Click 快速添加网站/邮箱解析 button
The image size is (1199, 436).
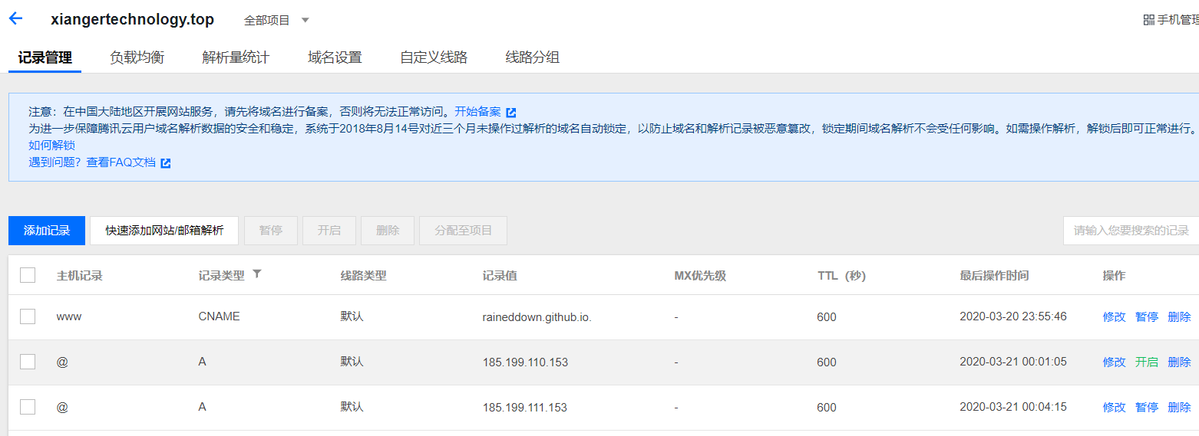point(164,231)
